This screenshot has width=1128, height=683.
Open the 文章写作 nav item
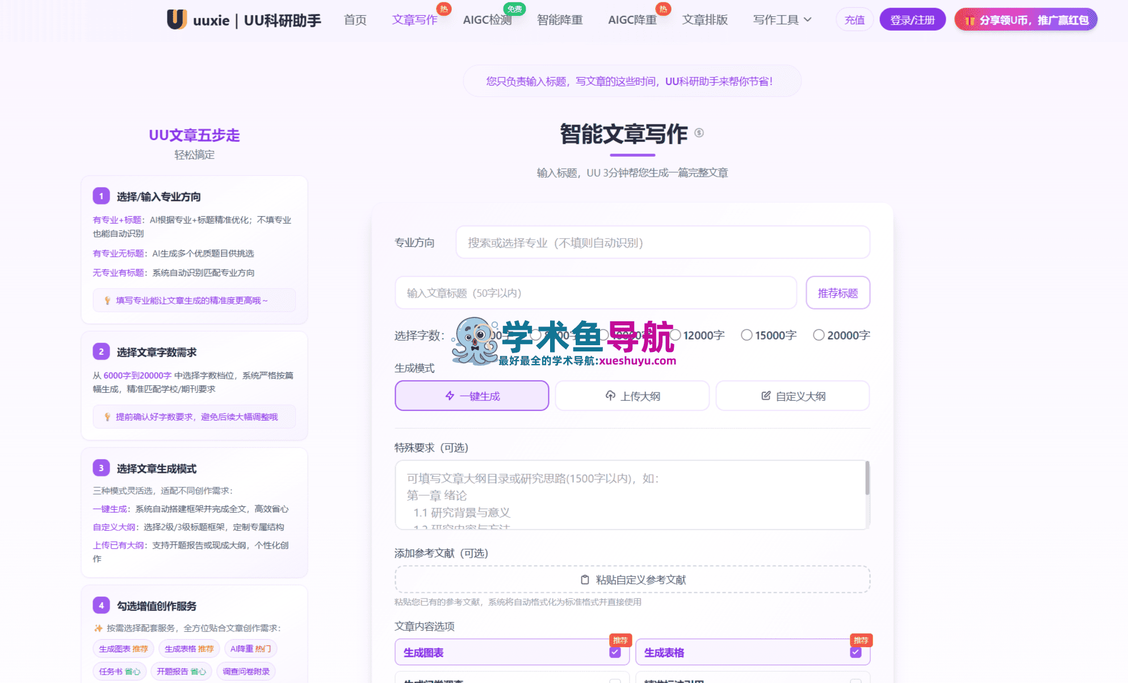click(x=414, y=20)
